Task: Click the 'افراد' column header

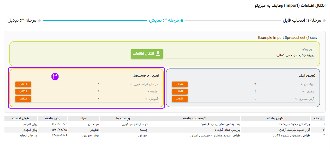Action: 84,118
